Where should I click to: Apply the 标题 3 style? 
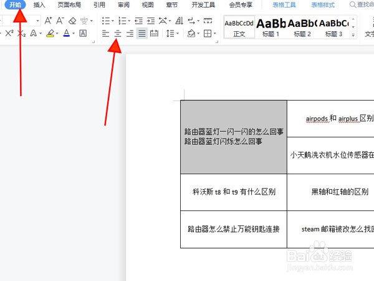pyautogui.click(x=333, y=27)
